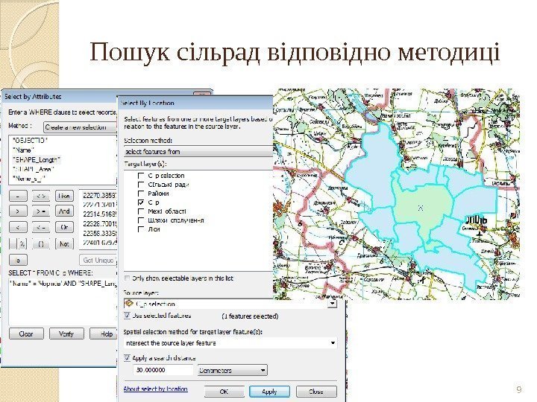Click the Is operator button

pyautogui.click(x=18, y=260)
